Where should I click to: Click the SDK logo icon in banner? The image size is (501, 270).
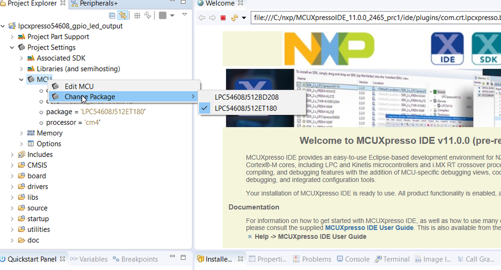tap(486, 49)
